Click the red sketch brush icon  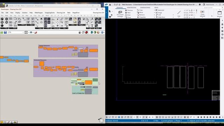click(x=36, y=33)
